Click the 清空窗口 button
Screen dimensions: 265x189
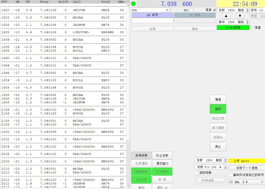coord(162,163)
